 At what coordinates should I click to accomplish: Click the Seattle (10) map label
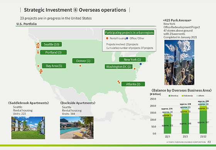(x=52, y=44)
